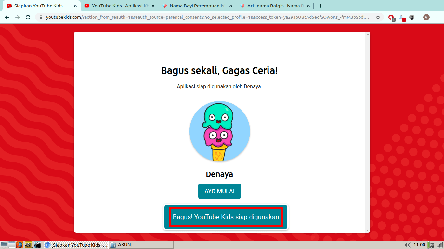The width and height of the screenshot is (444, 249).
Task: Click the browser forward arrow
Action: (x=18, y=17)
